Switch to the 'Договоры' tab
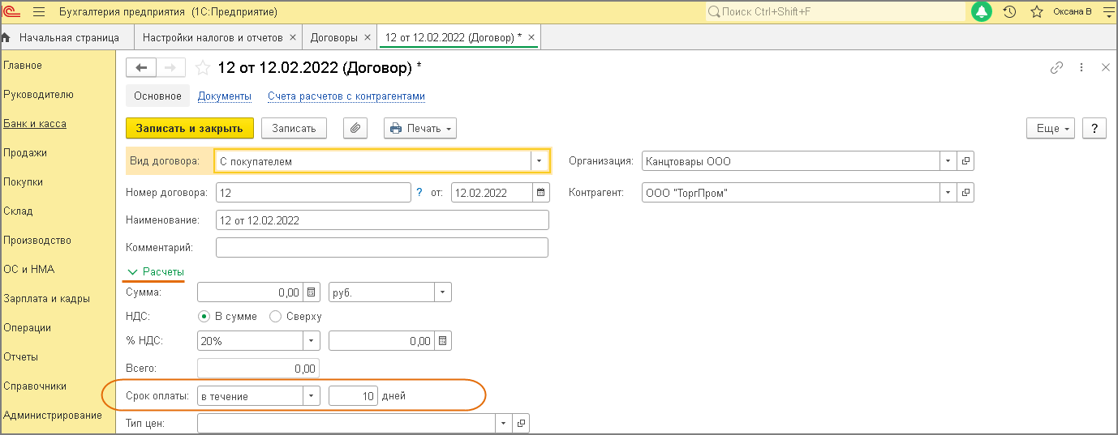The height and width of the screenshot is (435, 1118). (x=334, y=37)
